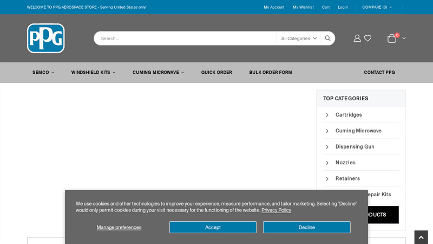Open the user account icon
This screenshot has height=244, width=433.
(x=357, y=38)
